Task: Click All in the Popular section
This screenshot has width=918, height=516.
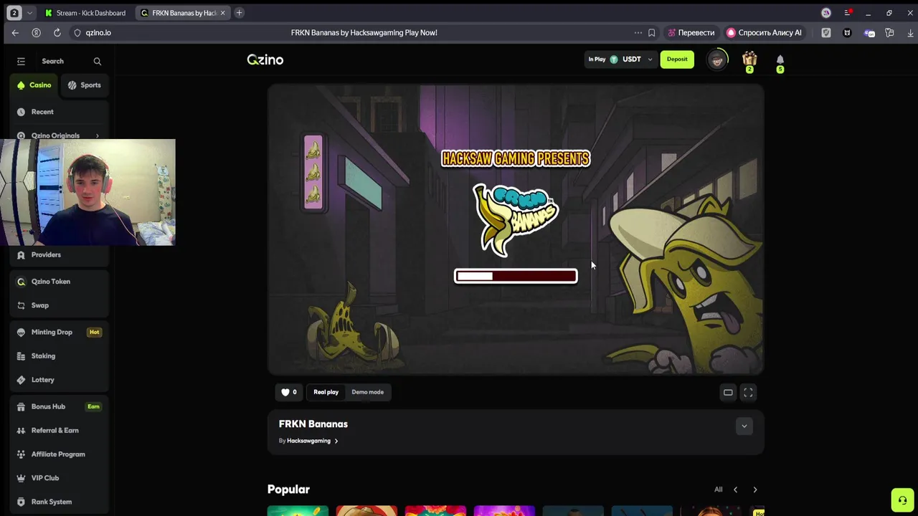Action: click(x=718, y=489)
